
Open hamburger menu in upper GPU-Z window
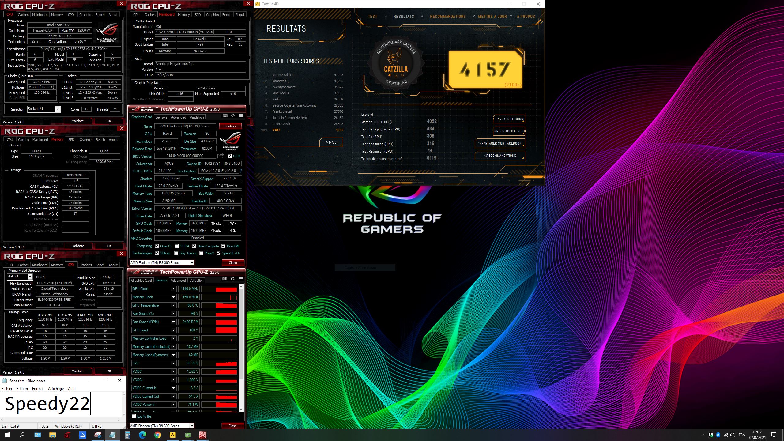[241, 116]
